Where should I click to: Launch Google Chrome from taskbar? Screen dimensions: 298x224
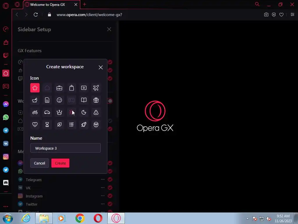click(80, 218)
